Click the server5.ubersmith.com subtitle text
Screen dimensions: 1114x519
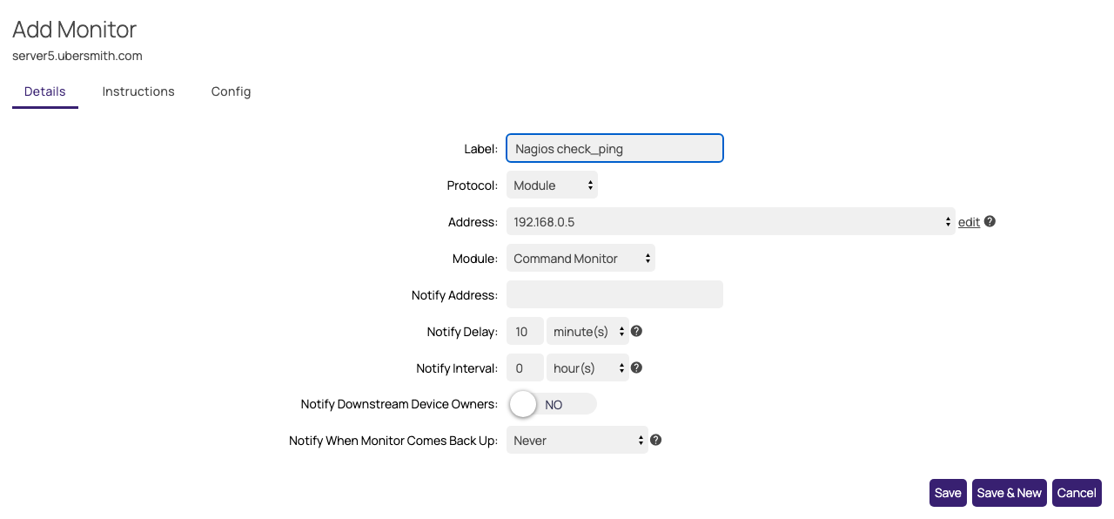(77, 56)
